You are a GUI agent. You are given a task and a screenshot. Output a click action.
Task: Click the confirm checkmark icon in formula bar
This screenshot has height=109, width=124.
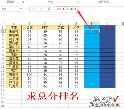[41, 9]
